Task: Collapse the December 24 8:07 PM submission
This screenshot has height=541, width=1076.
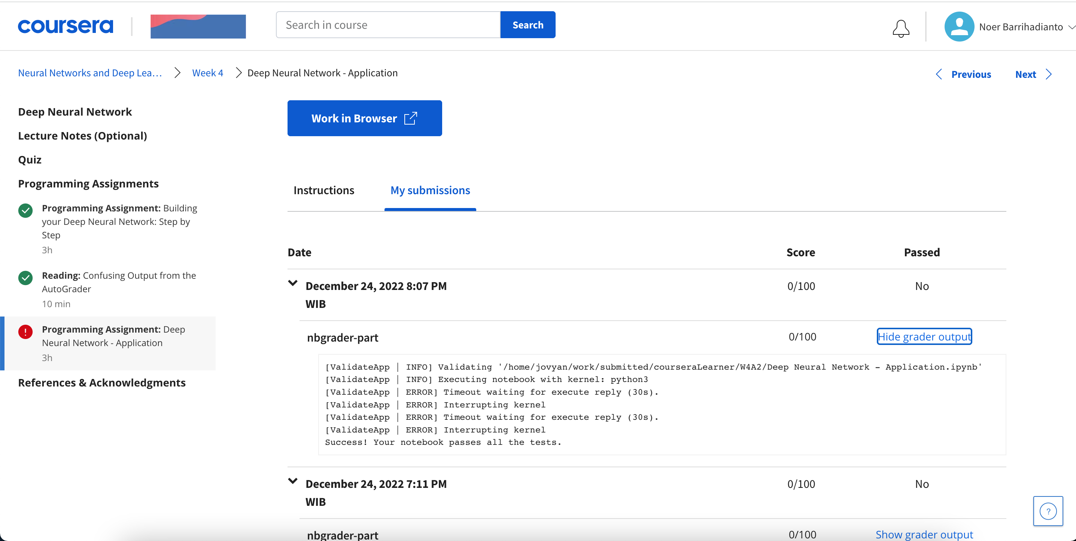Action: [293, 283]
